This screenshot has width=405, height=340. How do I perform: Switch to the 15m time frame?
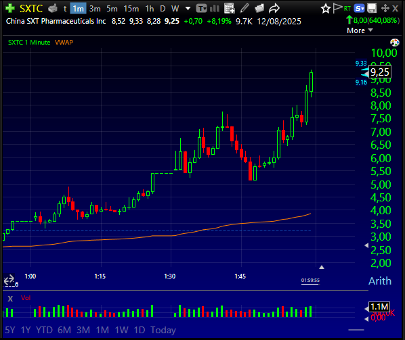click(131, 9)
